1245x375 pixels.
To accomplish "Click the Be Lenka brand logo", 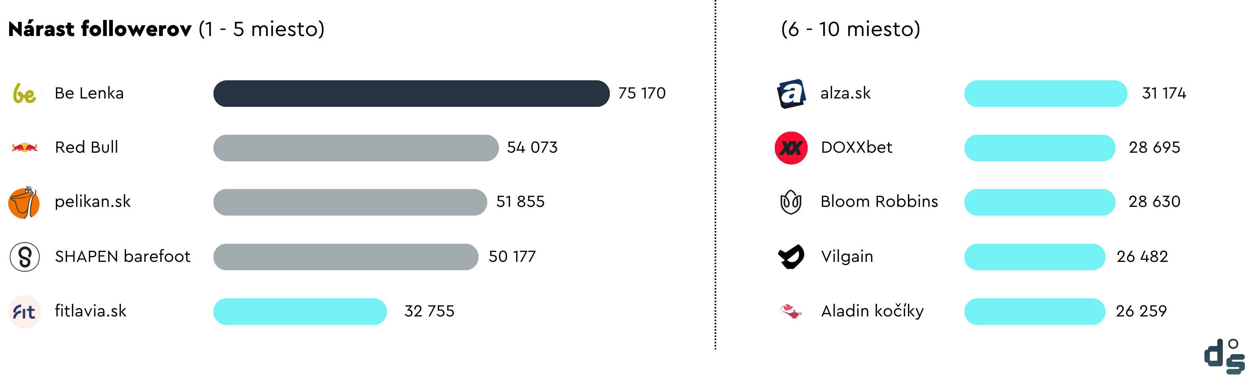I will pos(24,93).
